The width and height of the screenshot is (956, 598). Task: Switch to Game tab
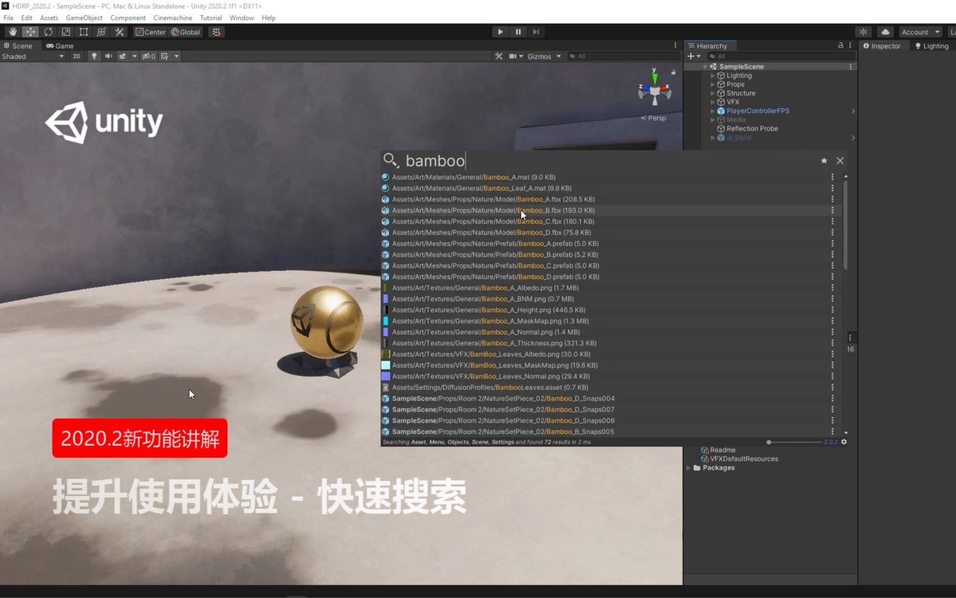click(60, 46)
